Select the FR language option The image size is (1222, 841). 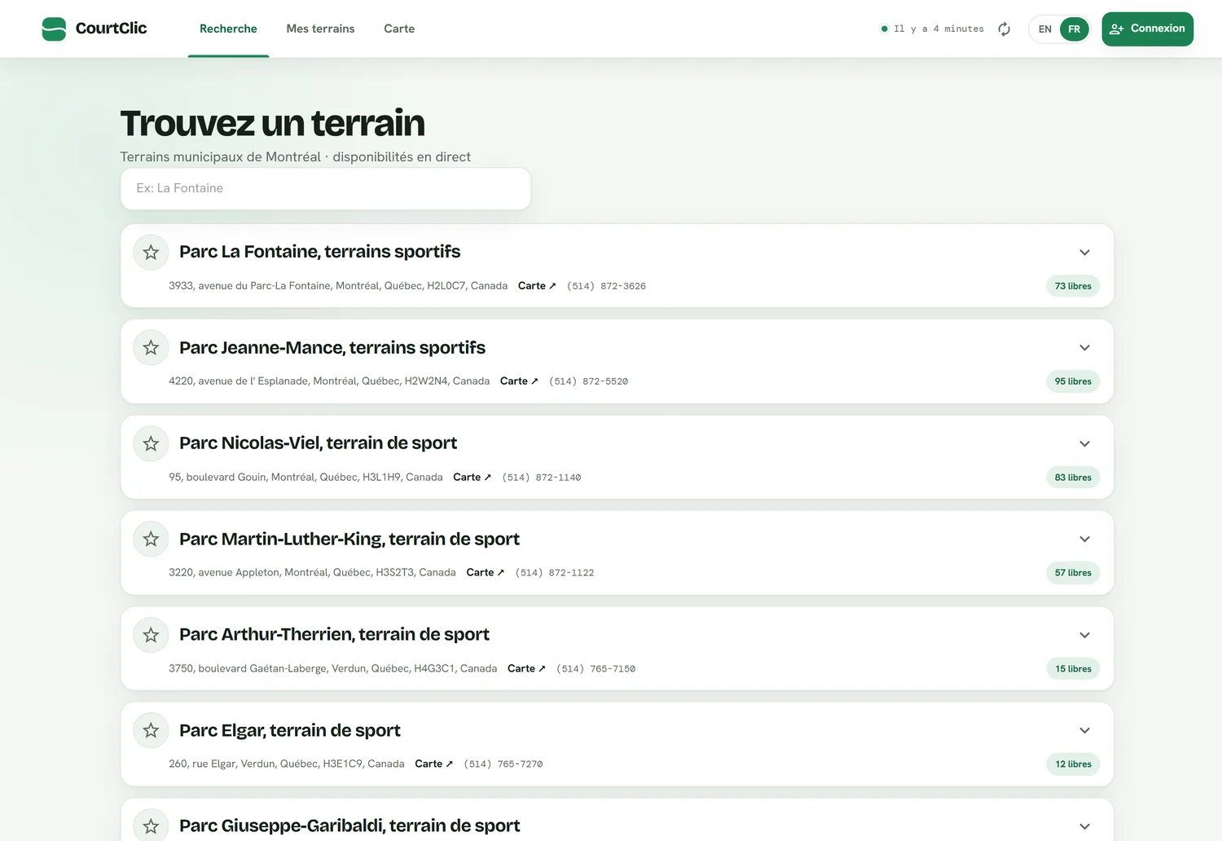click(1075, 29)
